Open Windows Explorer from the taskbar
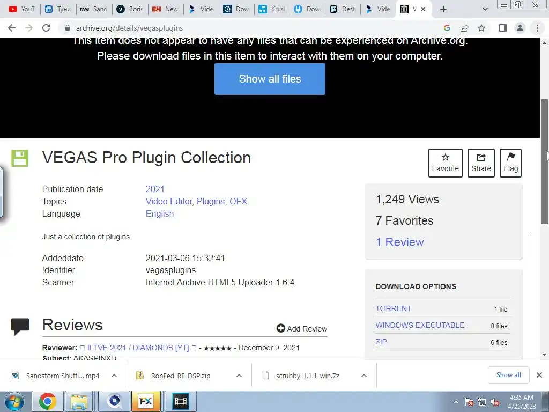Viewport: 549px width, 412px height. coord(79,401)
